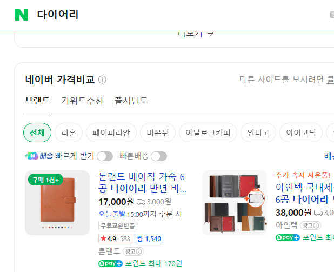334x272 pixels.
Task: Open 톤랜드 베이직 가죽 6공 다이어리 link
Action: pos(142,182)
